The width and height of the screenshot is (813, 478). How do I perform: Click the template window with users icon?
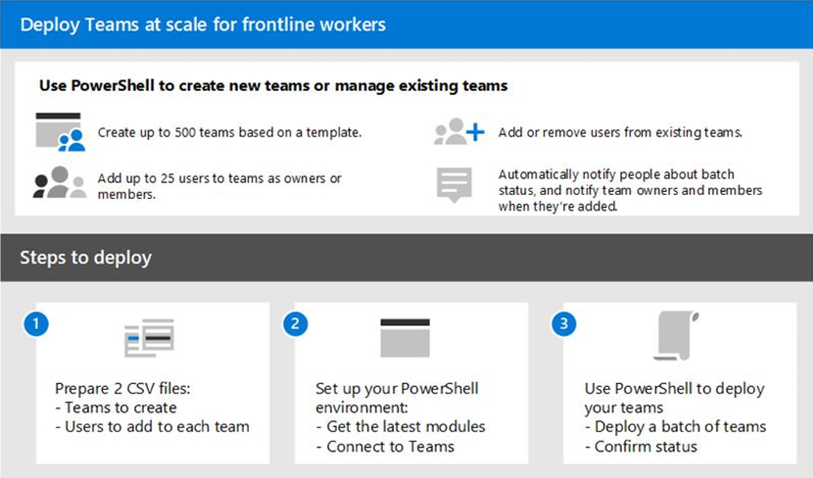[60, 132]
